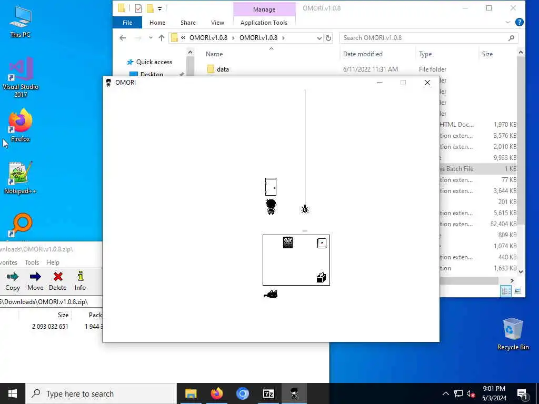
Task: Click the Explorer search magnifier icon
Action: [x=511, y=38]
